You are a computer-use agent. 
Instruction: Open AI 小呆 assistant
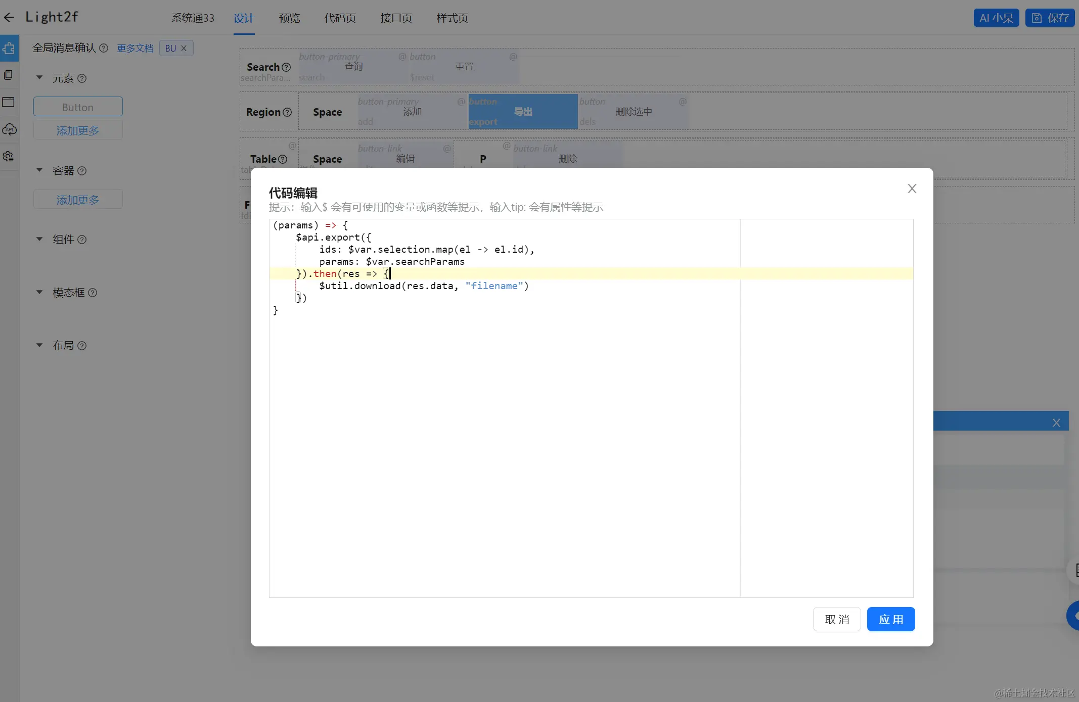[996, 18]
